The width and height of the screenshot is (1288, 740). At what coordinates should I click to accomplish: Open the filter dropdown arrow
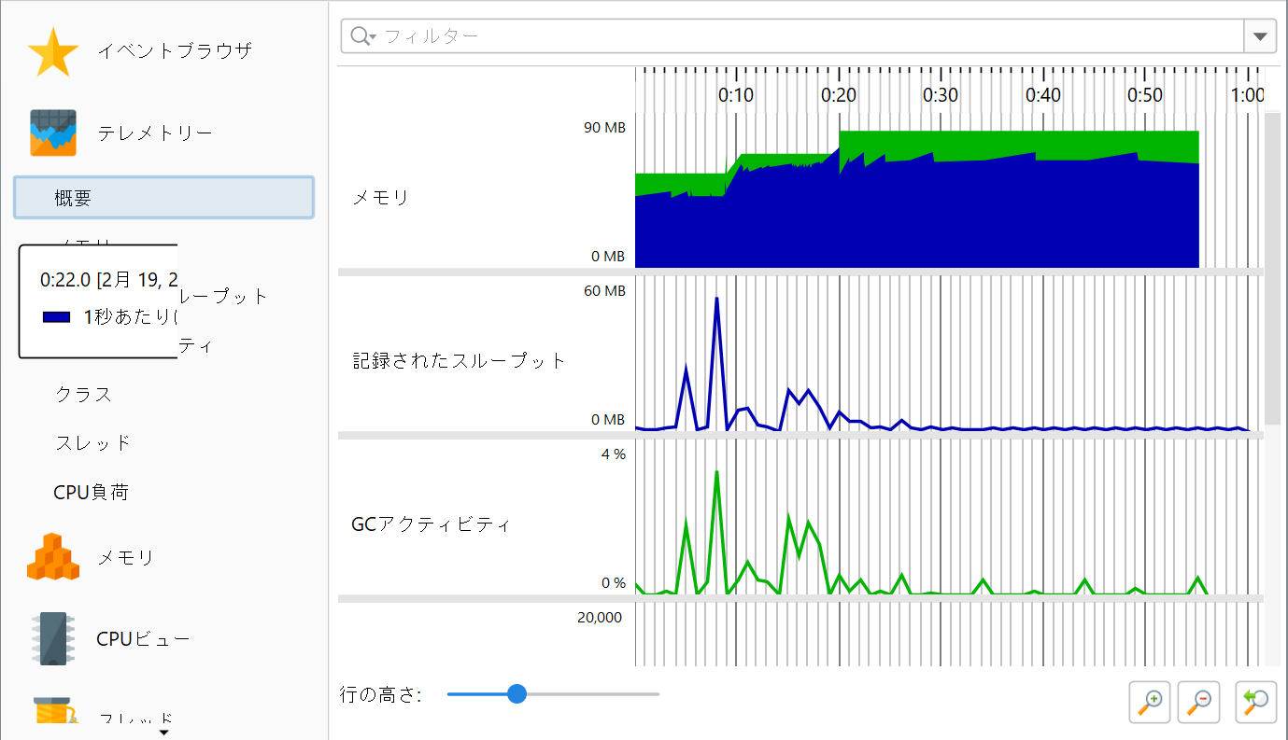[x=1260, y=36]
